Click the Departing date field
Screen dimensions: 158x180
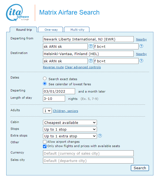coord(59,91)
